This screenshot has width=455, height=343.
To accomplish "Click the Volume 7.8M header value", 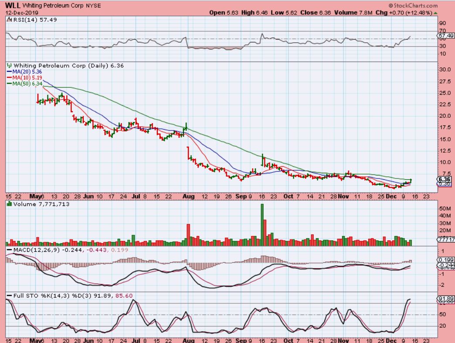I will pos(353,13).
